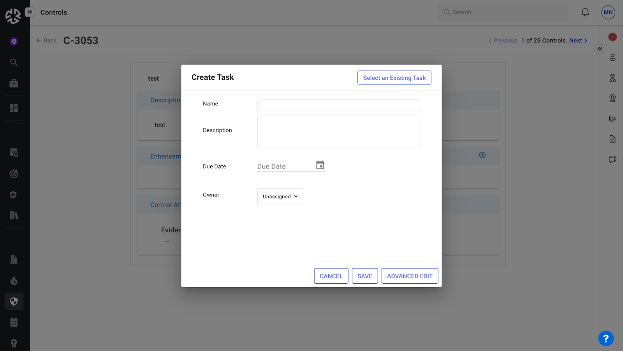623x351 pixels.
Task: Click Select an Existing Task button
Action: coord(394,78)
